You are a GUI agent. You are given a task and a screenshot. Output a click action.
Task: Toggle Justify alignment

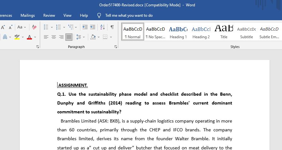coord(69,37)
